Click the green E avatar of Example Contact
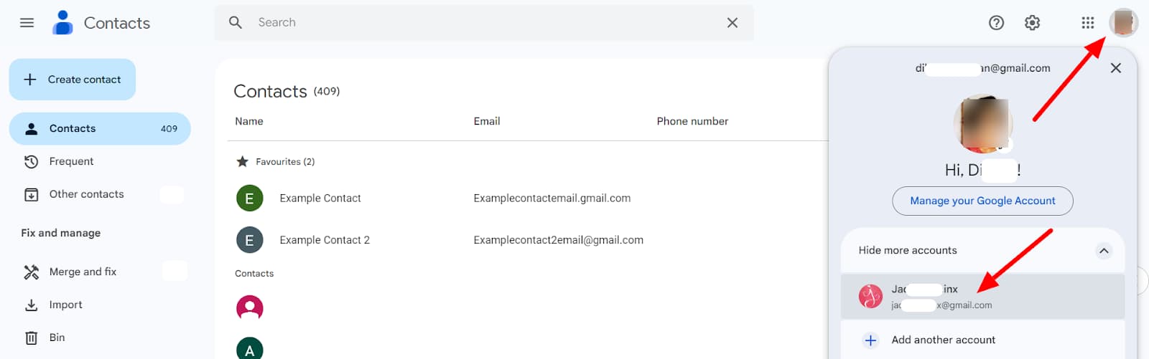This screenshot has height=359, width=1149. tap(249, 198)
